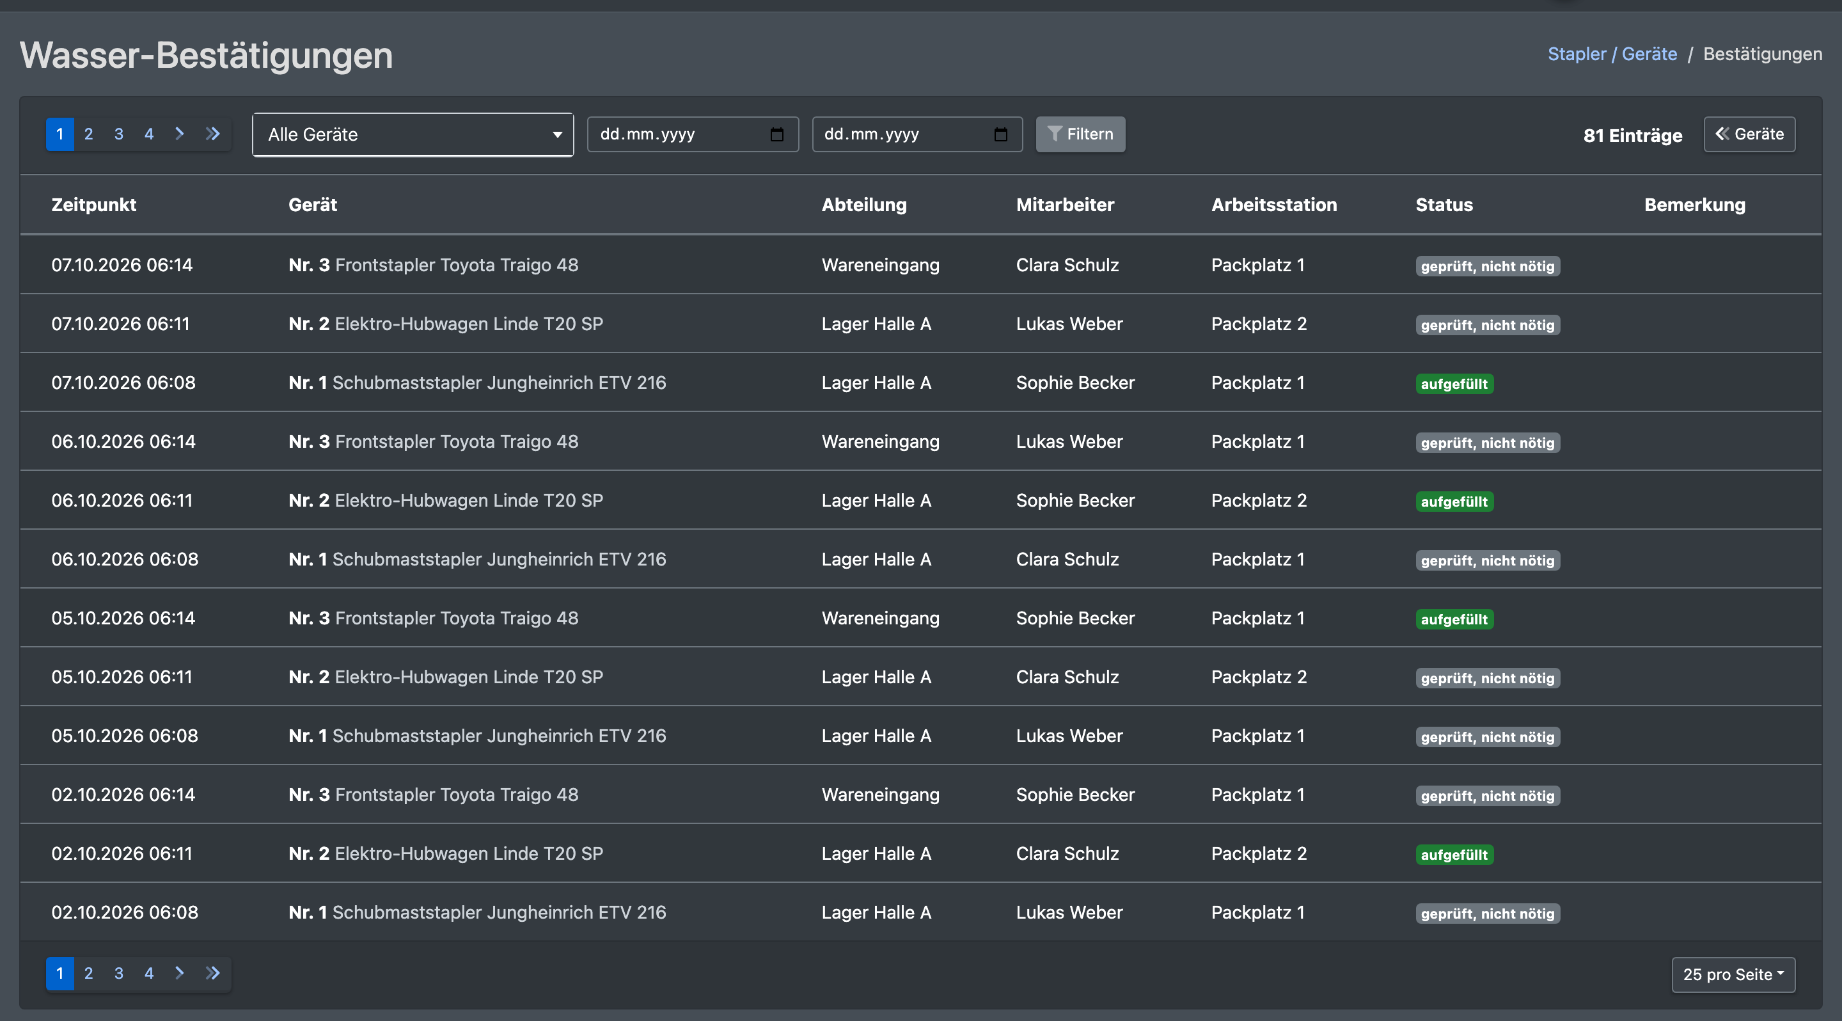Click the Gerät column header
The height and width of the screenshot is (1021, 1842).
click(x=313, y=205)
